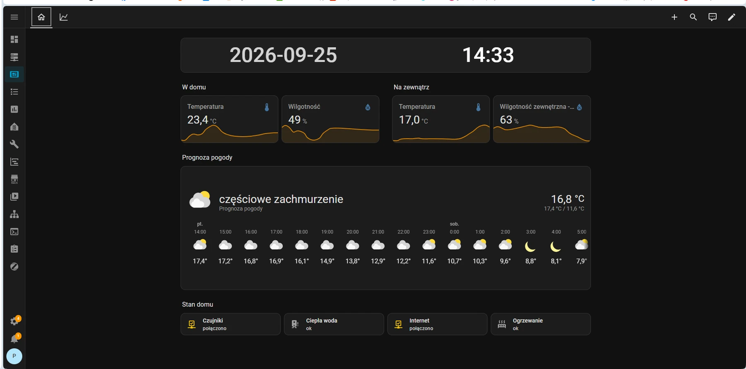Open the media player icon in sidebar
Image resolution: width=746 pixels, height=369 pixels.
tap(14, 197)
